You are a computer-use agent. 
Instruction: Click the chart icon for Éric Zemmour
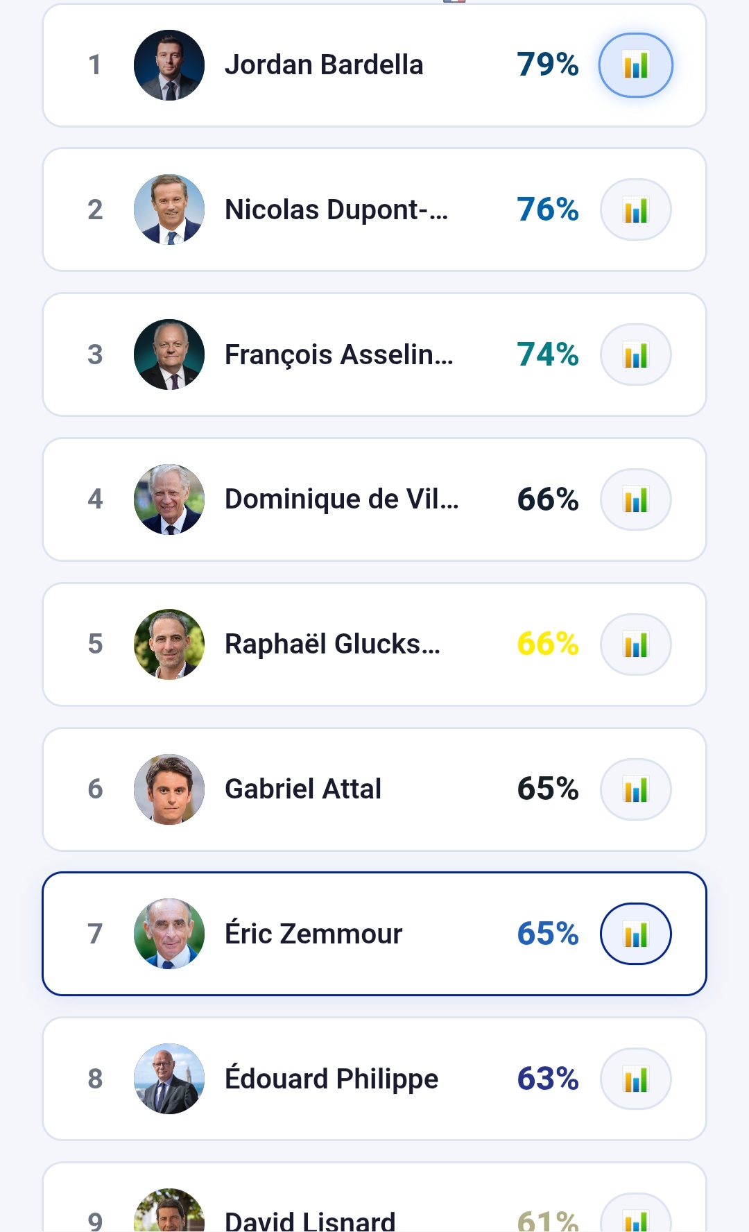(635, 934)
